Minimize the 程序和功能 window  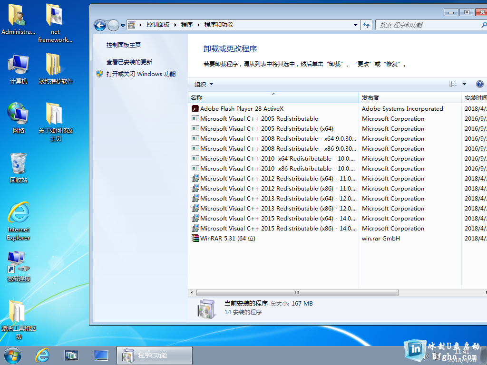[451, 12]
